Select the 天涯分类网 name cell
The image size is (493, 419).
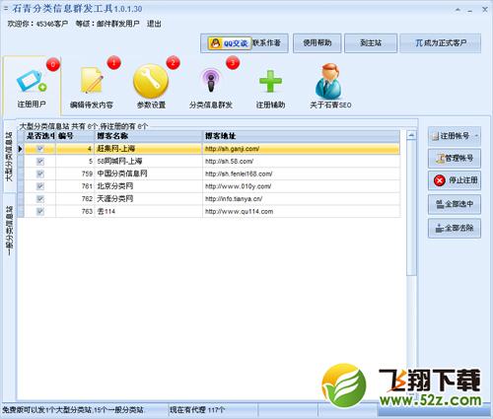149,199
